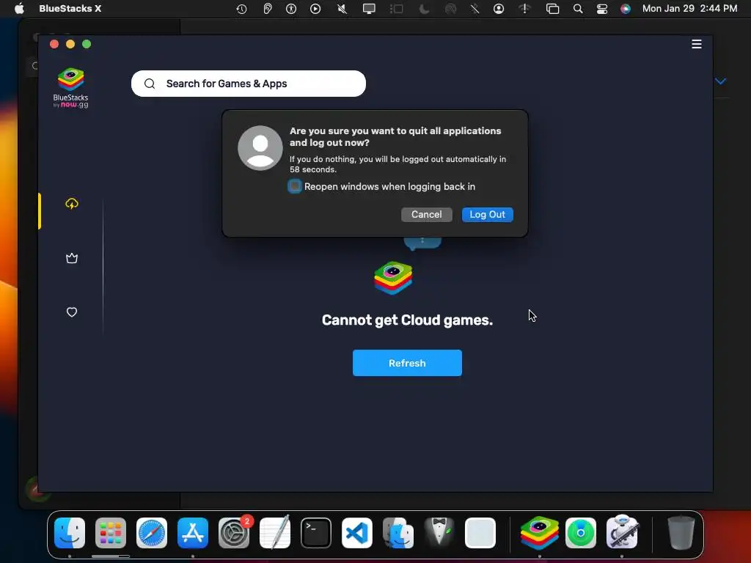Screen dimensions: 751x563
Task: Click the search magnifier icon in search bar
Action: coord(150,84)
